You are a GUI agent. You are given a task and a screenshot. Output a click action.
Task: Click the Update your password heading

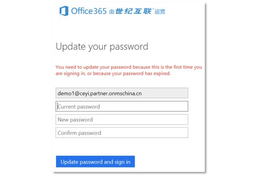(x=102, y=47)
